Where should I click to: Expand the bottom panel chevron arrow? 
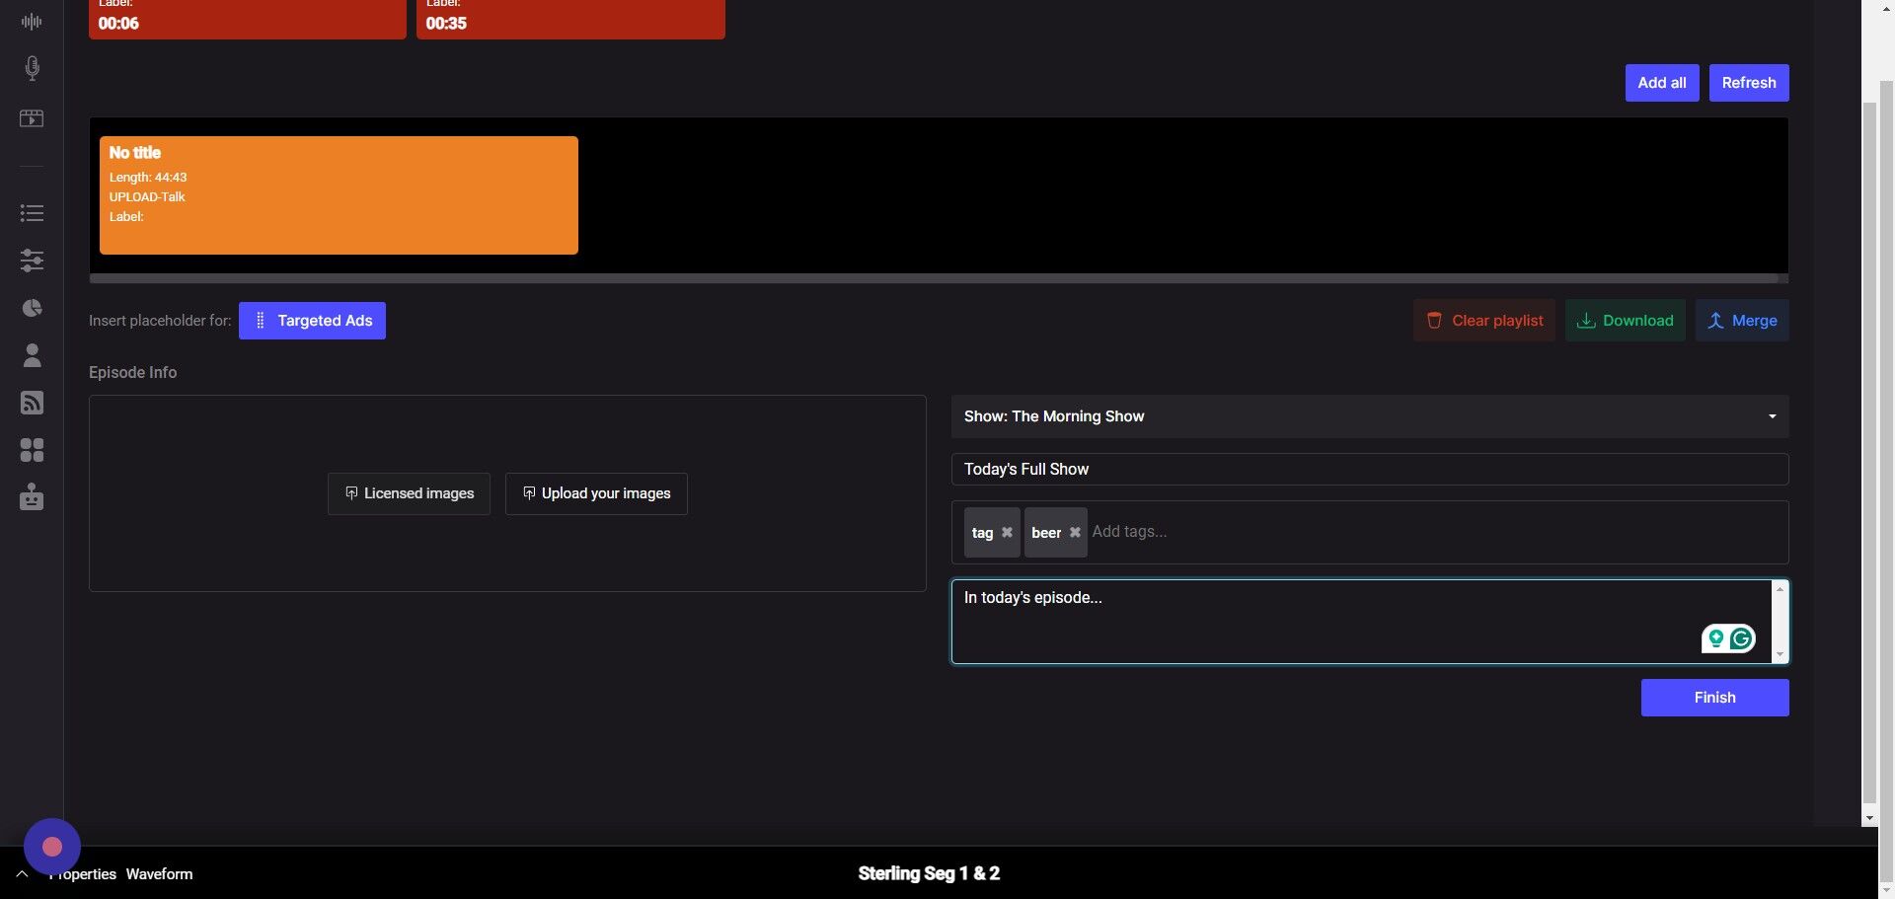(x=22, y=874)
